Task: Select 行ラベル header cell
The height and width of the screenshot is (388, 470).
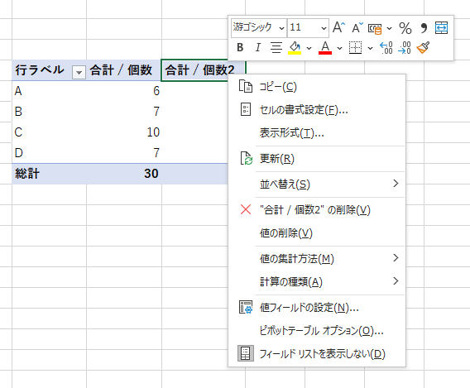Action: coord(49,70)
